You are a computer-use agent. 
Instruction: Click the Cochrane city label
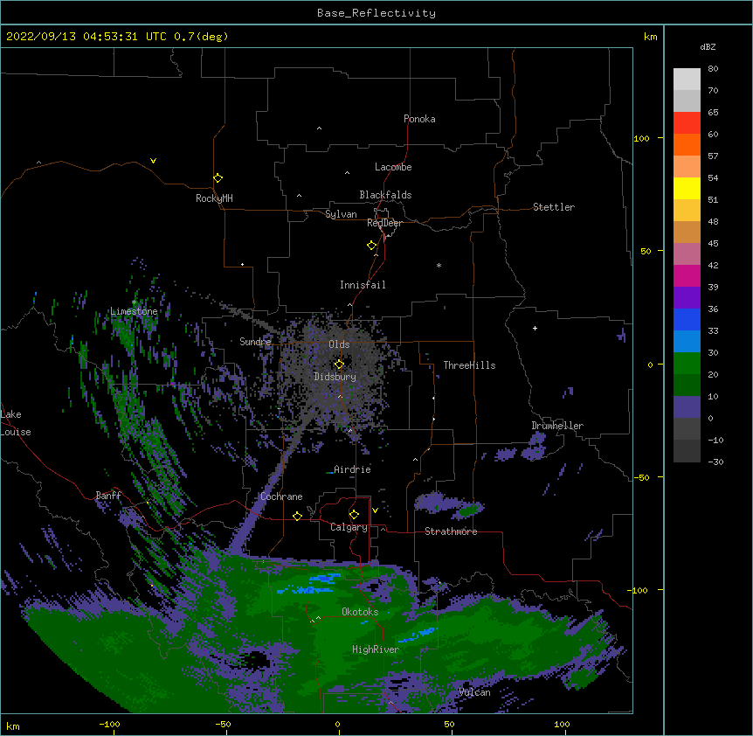click(281, 496)
